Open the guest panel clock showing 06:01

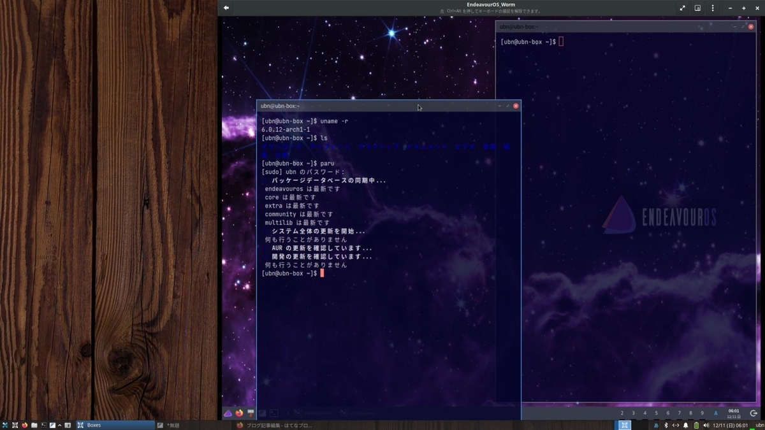(734, 413)
